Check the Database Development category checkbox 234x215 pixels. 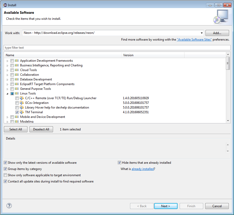click(x=12, y=80)
